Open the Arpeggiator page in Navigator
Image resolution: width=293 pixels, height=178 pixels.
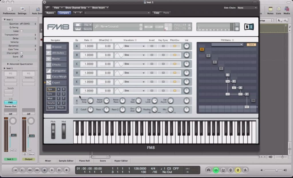tap(56, 71)
